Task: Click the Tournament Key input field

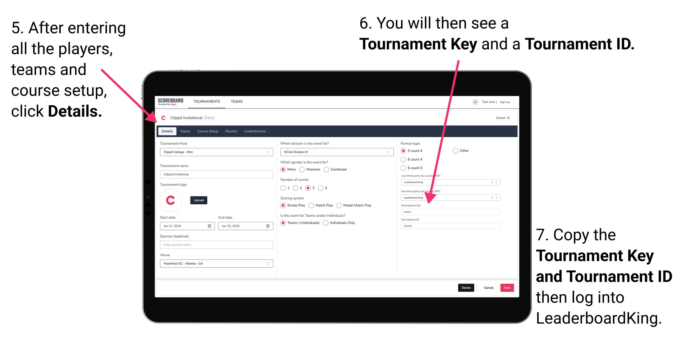Action: pyautogui.click(x=452, y=212)
